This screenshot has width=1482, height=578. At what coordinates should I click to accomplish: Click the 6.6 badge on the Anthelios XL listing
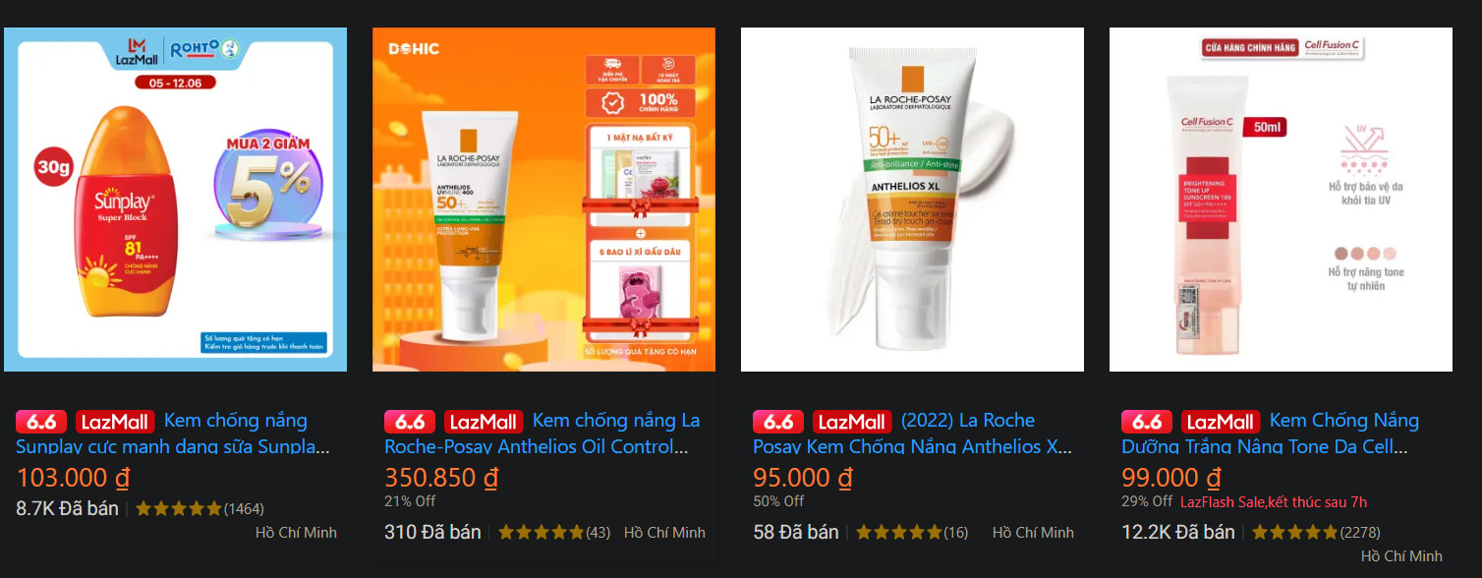[x=778, y=422]
